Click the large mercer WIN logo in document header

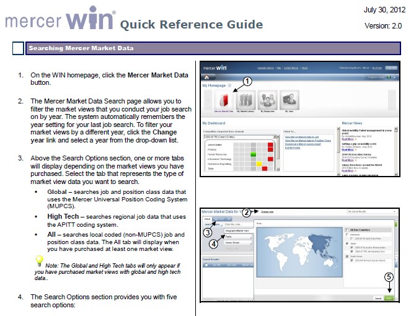(60, 18)
